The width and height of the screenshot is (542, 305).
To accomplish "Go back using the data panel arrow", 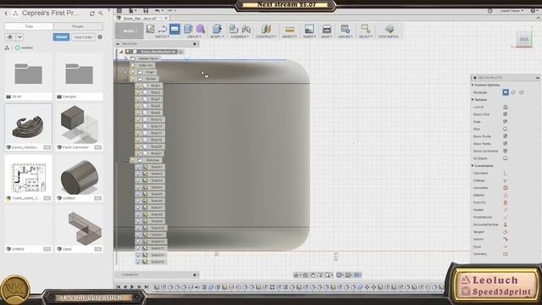I will pos(6,14).
